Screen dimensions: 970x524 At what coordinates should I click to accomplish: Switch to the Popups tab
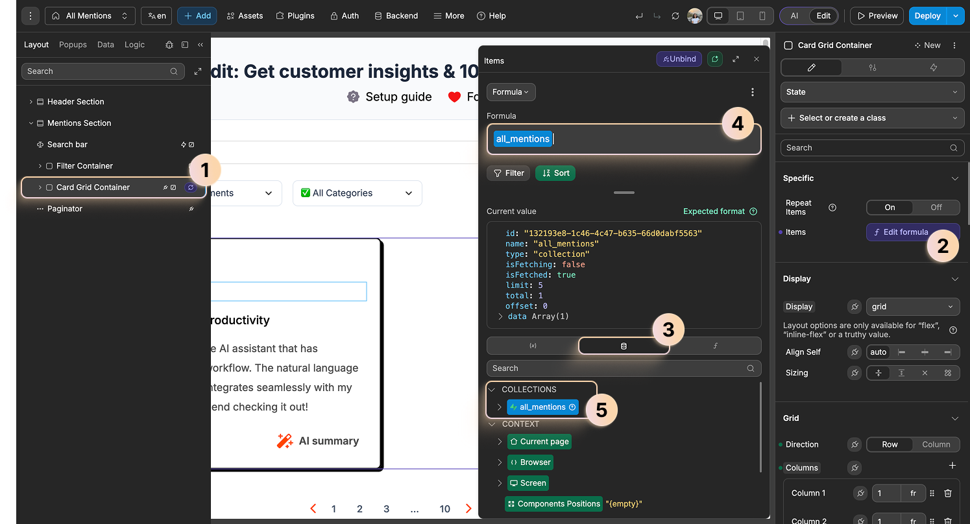73,45
